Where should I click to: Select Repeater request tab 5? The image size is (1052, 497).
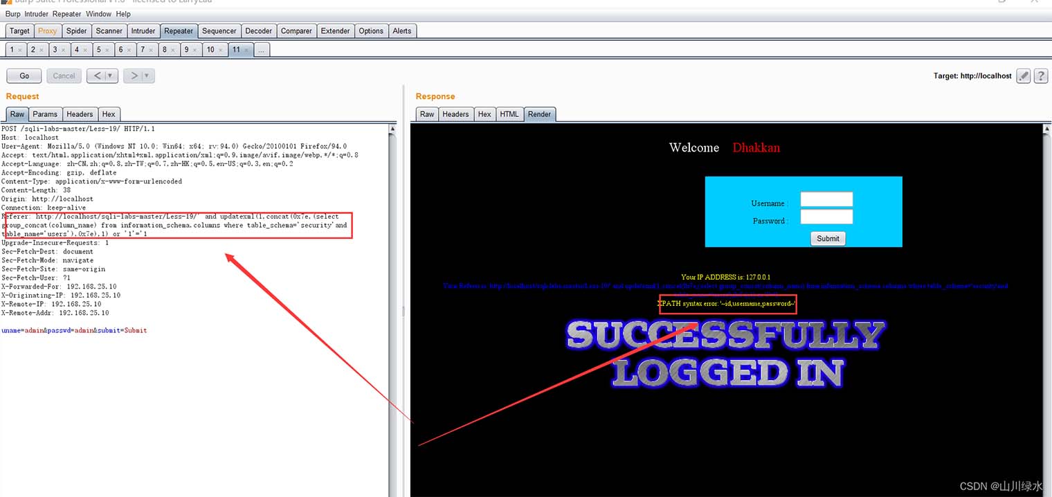[x=99, y=50]
